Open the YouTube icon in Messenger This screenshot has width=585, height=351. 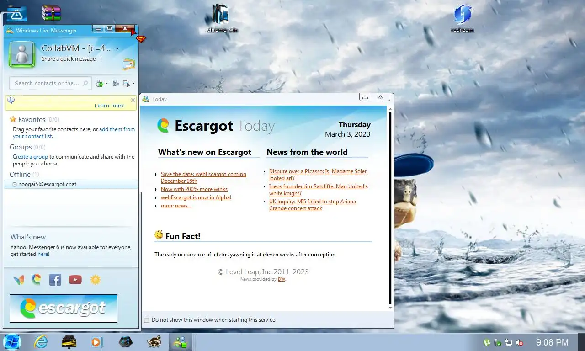(x=75, y=280)
